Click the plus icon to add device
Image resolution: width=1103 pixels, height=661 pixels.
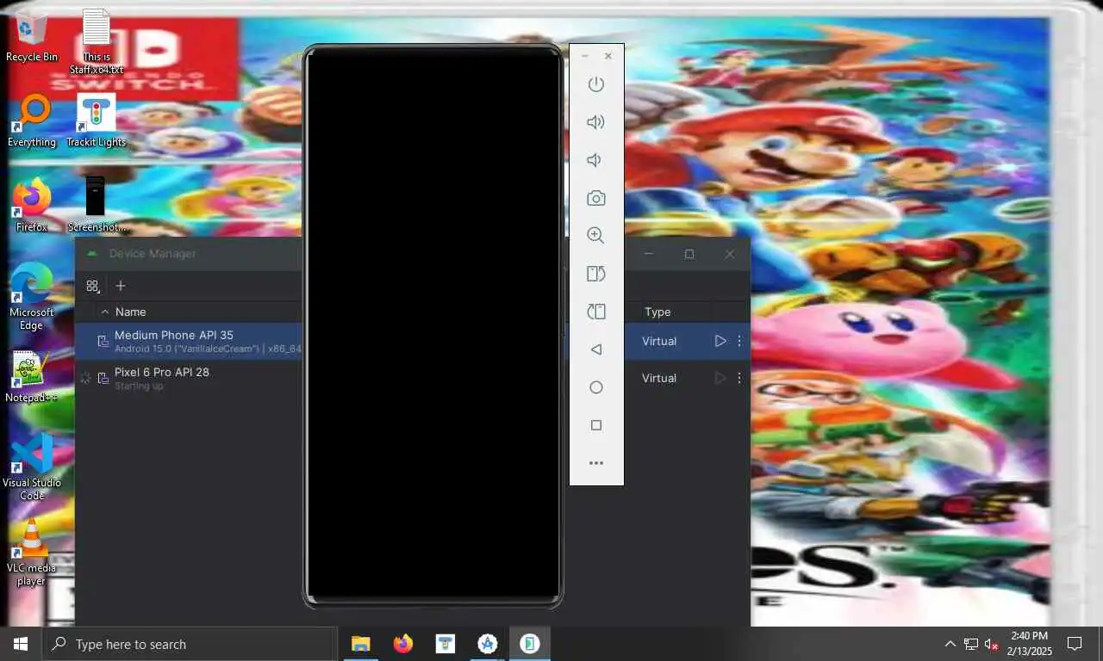tap(121, 286)
